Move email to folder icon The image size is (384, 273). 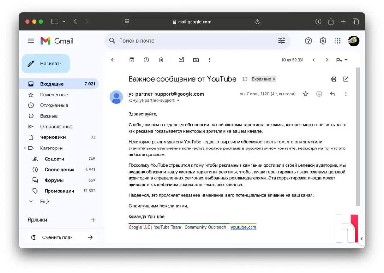(196, 60)
